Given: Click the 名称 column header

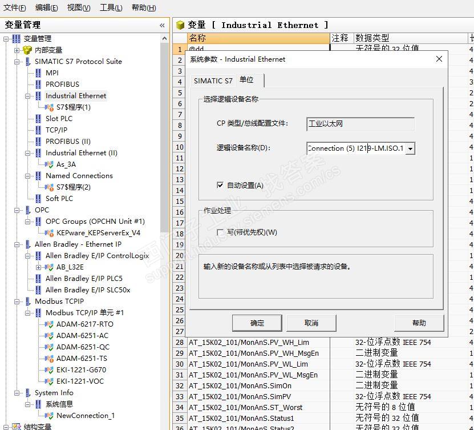Looking at the screenshot, I should tap(258, 38).
